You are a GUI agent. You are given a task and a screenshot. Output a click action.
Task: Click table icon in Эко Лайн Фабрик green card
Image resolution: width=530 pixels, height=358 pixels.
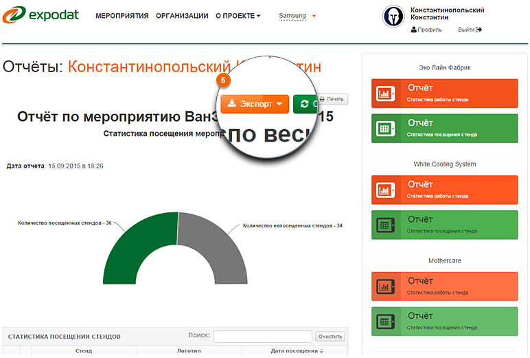point(386,128)
